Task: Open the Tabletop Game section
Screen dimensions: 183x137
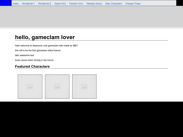Action: click(x=94, y=4)
